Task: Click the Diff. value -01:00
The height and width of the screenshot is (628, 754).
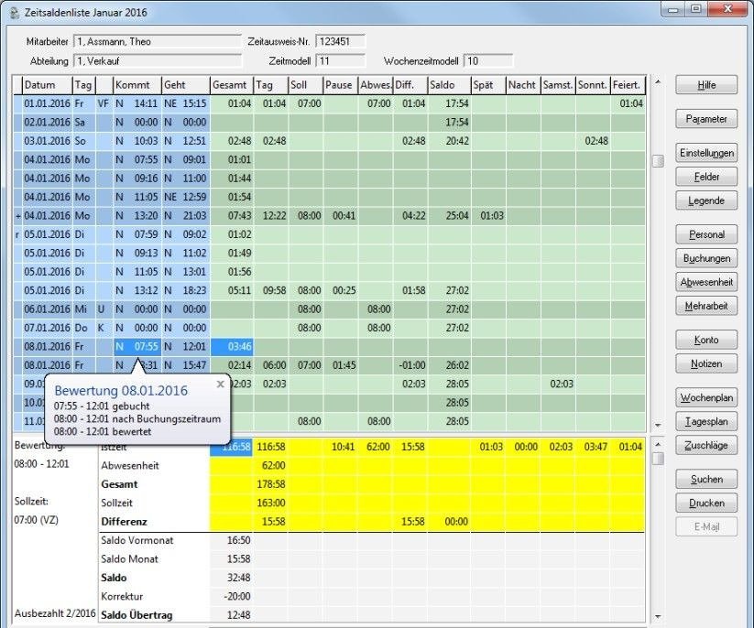Action: click(412, 365)
